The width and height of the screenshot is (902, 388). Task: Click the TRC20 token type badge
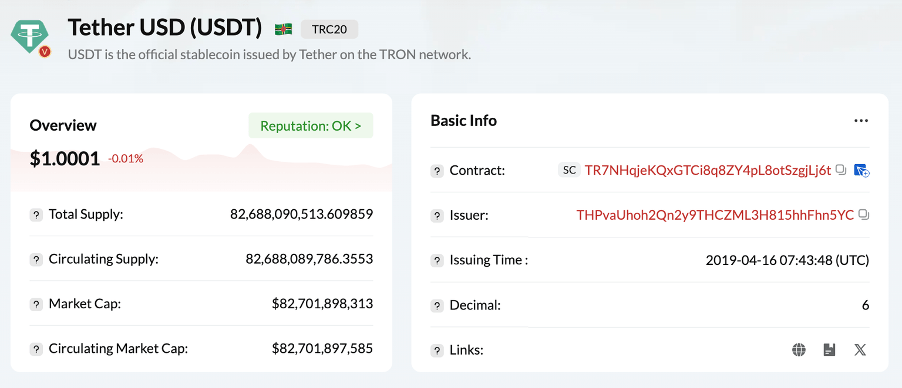tap(329, 29)
